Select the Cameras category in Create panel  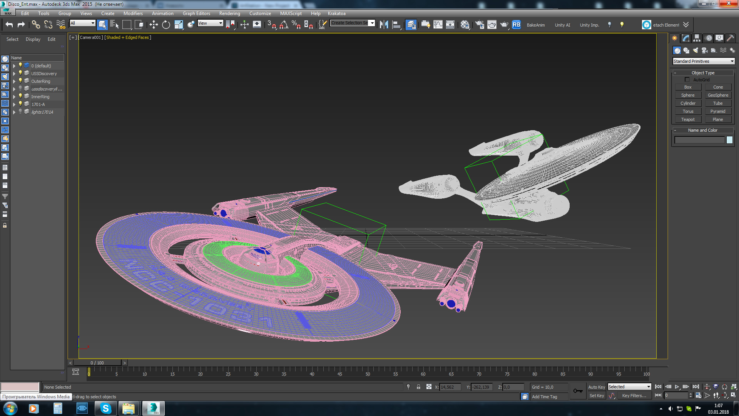tap(705, 50)
